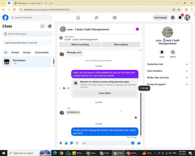This screenshot has width=195, height=156.
Task: Expand Media, files and links section
Action: click(x=167, y=78)
